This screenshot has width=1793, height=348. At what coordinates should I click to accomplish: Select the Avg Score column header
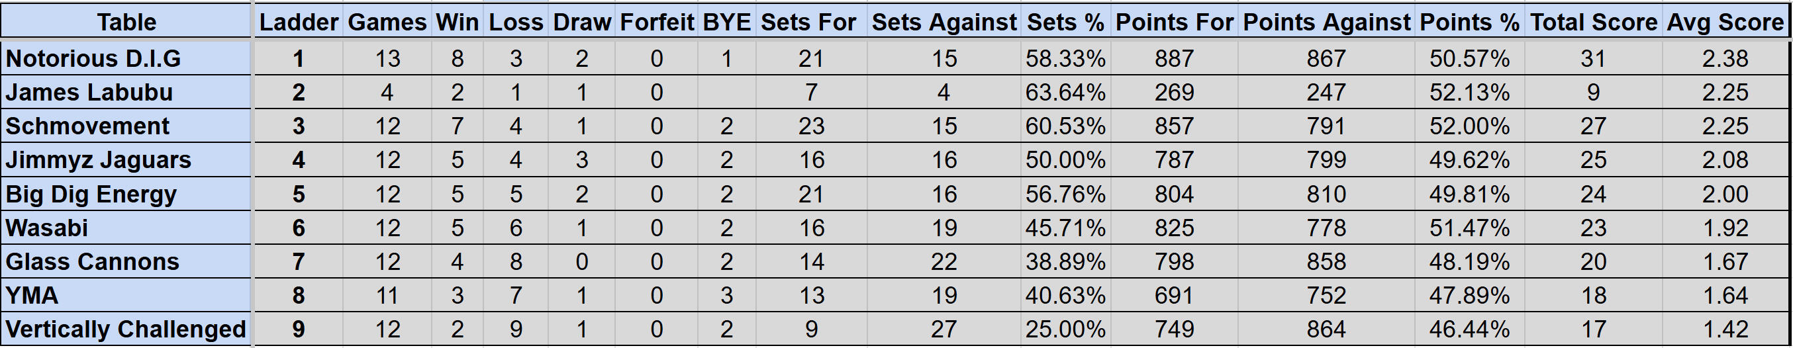pos(1725,22)
